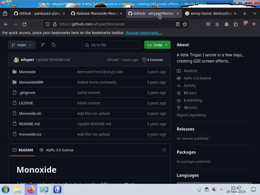The height and width of the screenshot is (195, 260).
Task: Open the LICENSE file
Action: click(26, 103)
